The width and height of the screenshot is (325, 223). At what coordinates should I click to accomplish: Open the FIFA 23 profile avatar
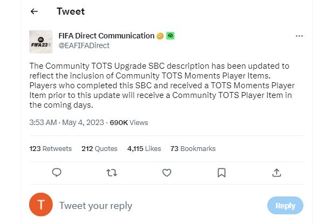point(41,42)
